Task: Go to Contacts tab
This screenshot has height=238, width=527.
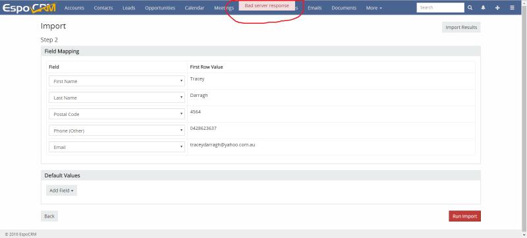Action: tap(103, 8)
